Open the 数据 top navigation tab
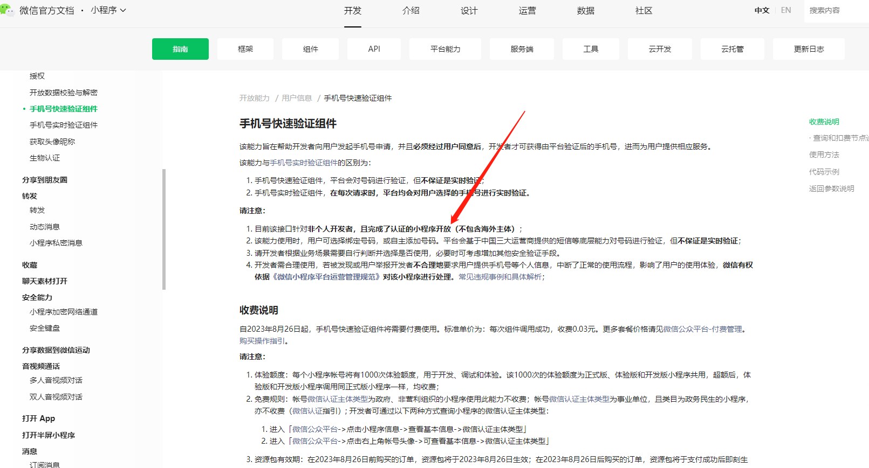 pyautogui.click(x=586, y=11)
